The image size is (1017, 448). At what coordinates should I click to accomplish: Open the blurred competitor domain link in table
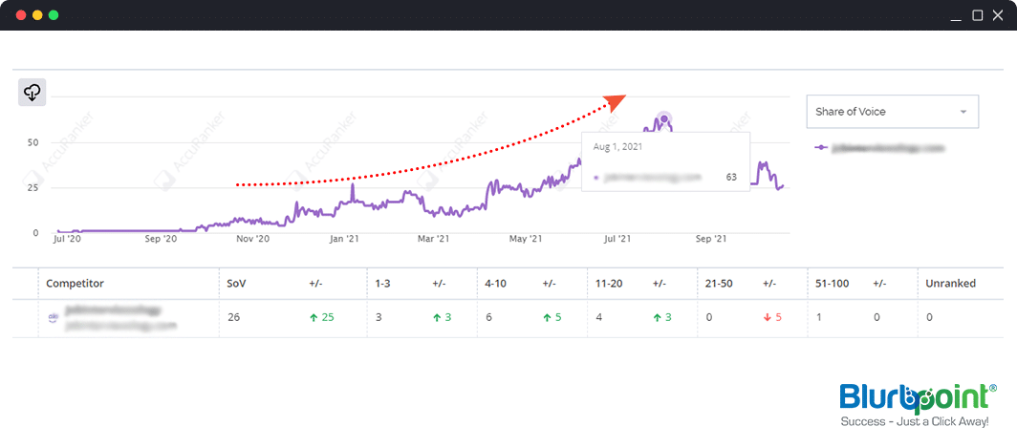point(119,326)
